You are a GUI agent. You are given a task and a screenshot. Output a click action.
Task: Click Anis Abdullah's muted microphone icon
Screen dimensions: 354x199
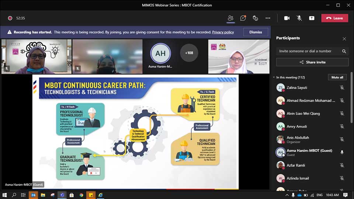pyautogui.click(x=342, y=139)
